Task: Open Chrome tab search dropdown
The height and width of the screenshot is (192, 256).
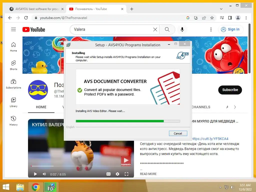Action: click(221, 9)
